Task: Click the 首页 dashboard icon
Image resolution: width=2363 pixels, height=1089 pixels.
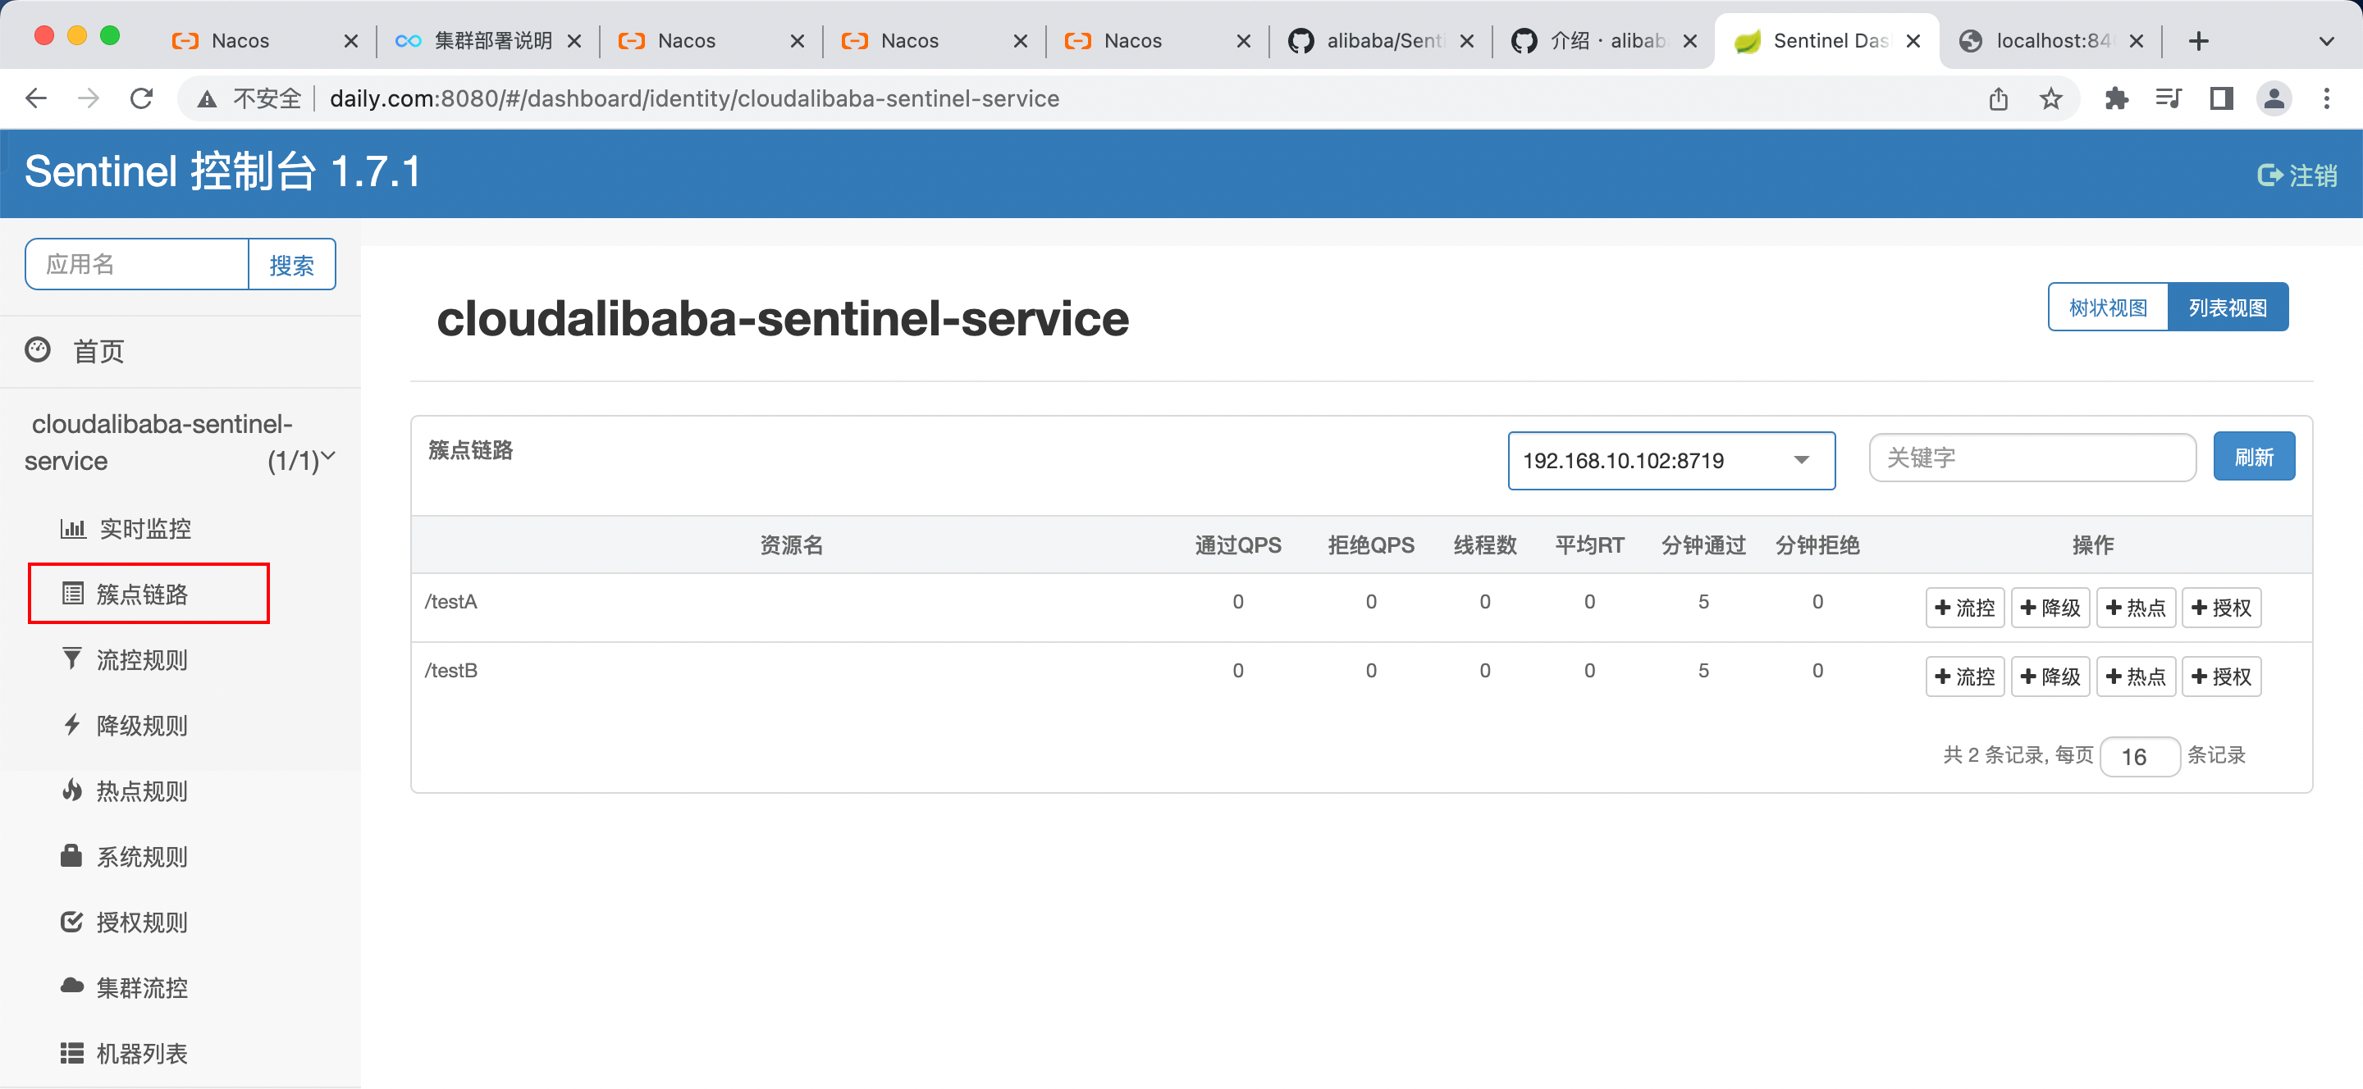Action: 38,349
